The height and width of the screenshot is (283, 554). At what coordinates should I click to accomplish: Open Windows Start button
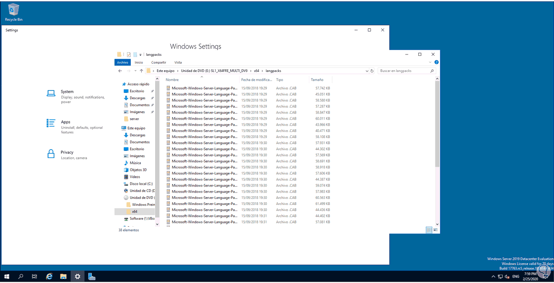point(6,277)
